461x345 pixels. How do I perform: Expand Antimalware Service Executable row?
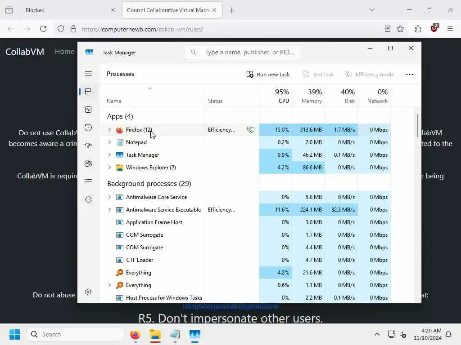(x=110, y=210)
